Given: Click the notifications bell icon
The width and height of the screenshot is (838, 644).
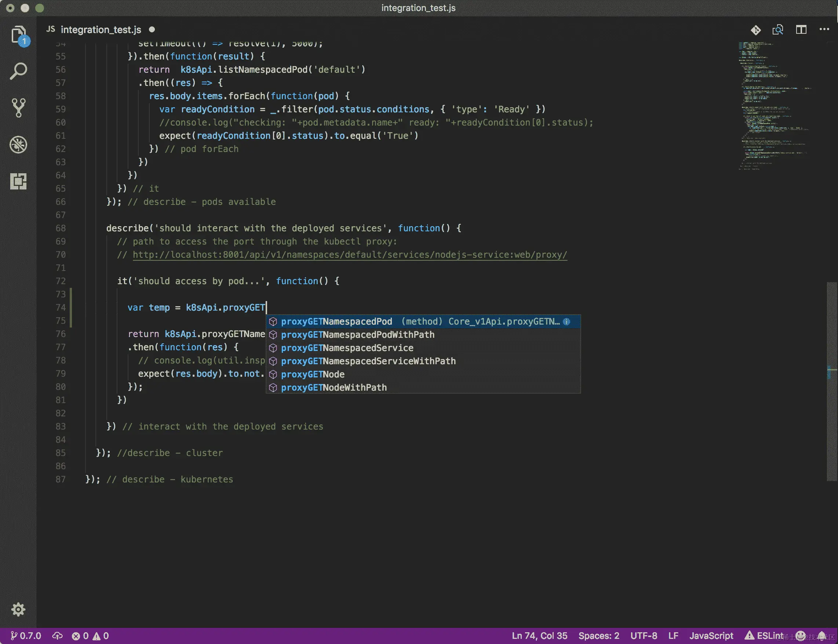Looking at the screenshot, I should coord(821,636).
